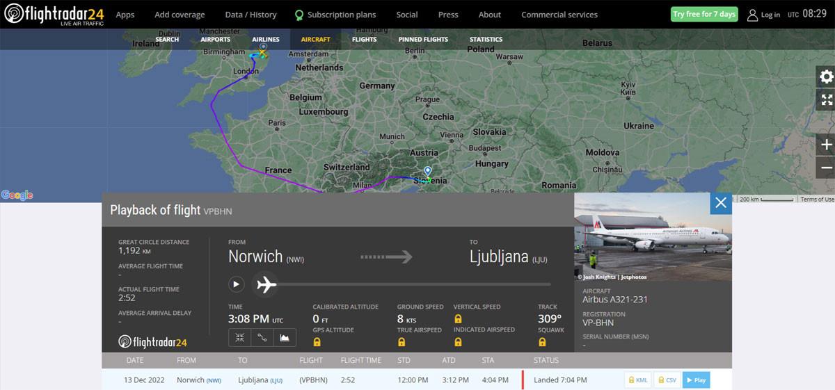Open the aircraft photo thumbnail
The width and height of the screenshot is (835, 390).
click(653, 237)
